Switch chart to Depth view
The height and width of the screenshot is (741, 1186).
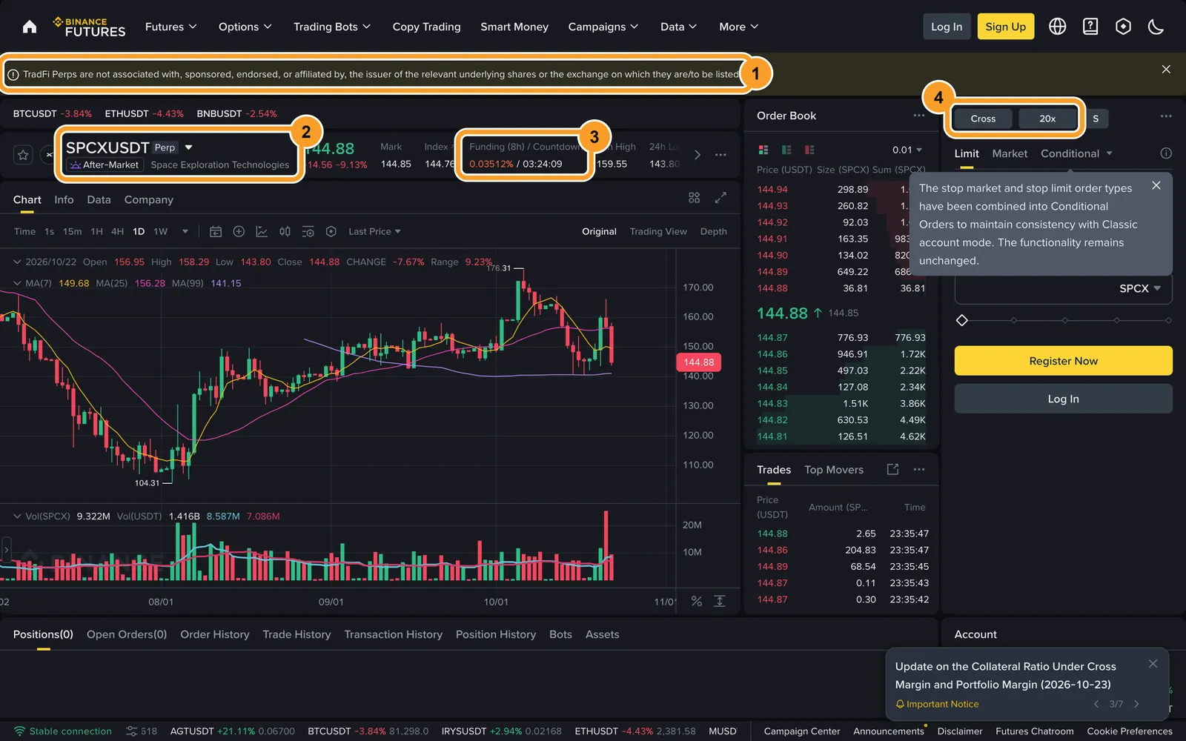713,231
